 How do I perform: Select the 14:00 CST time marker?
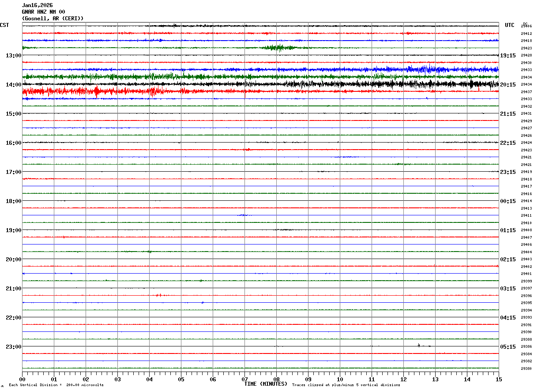pyautogui.click(x=13, y=85)
